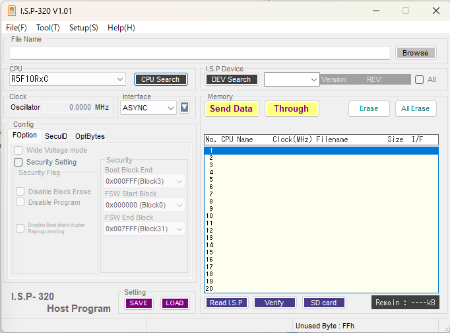This screenshot has width=450, height=333.
Task: Click the purple SAVE setting button
Action: pos(139,303)
